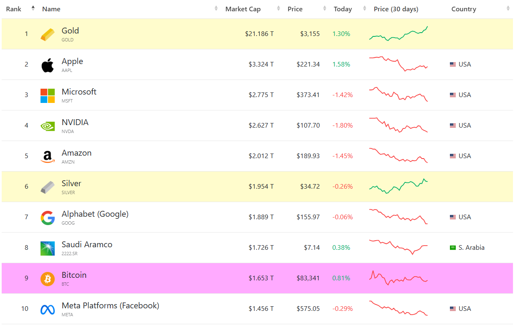Sort using Price column arrows
This screenshot has width=518, height=328.
click(x=325, y=8)
